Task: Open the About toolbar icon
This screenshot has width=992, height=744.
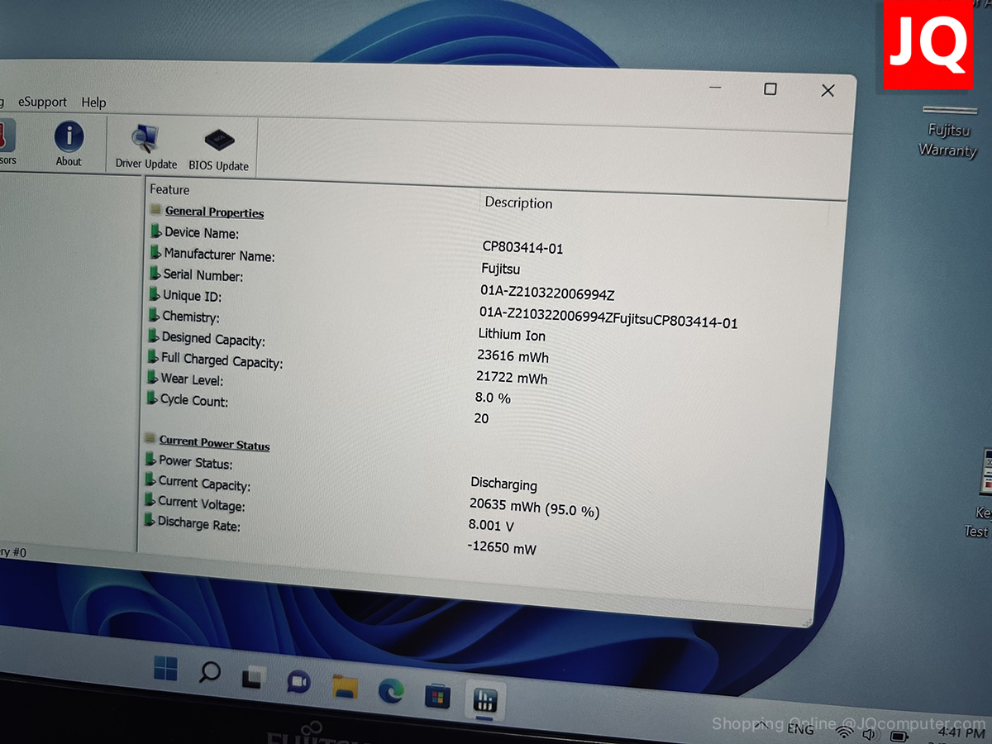Action: (x=69, y=145)
